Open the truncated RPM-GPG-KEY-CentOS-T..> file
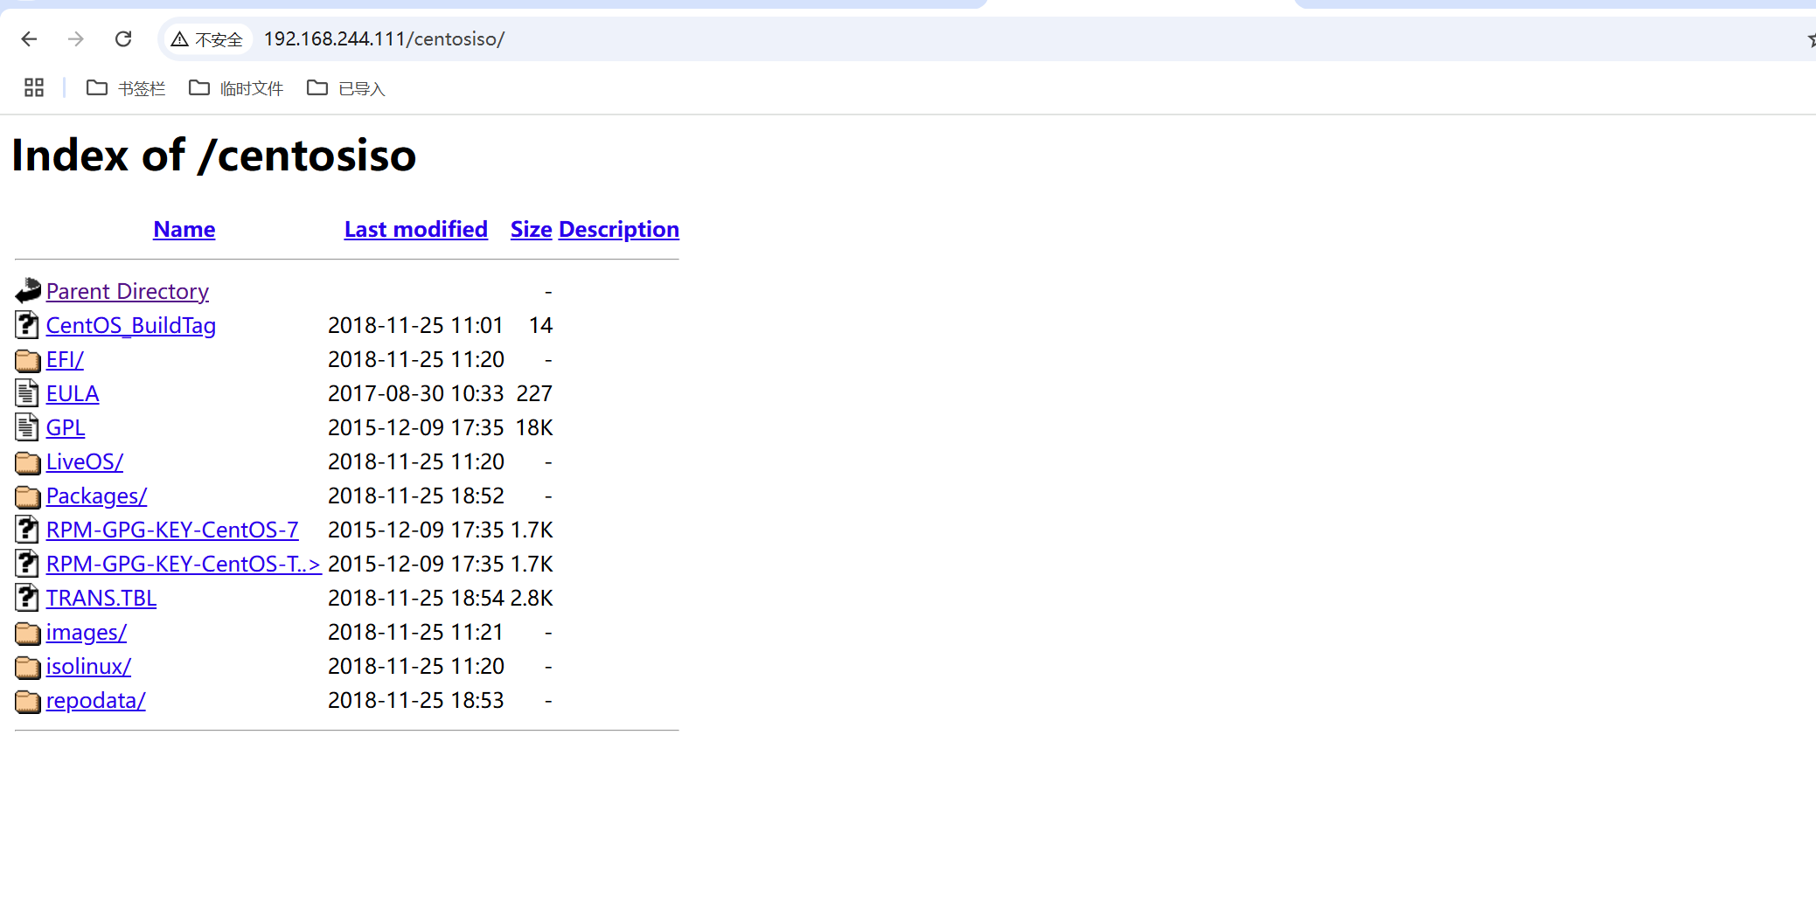The image size is (1816, 915). coord(184,564)
